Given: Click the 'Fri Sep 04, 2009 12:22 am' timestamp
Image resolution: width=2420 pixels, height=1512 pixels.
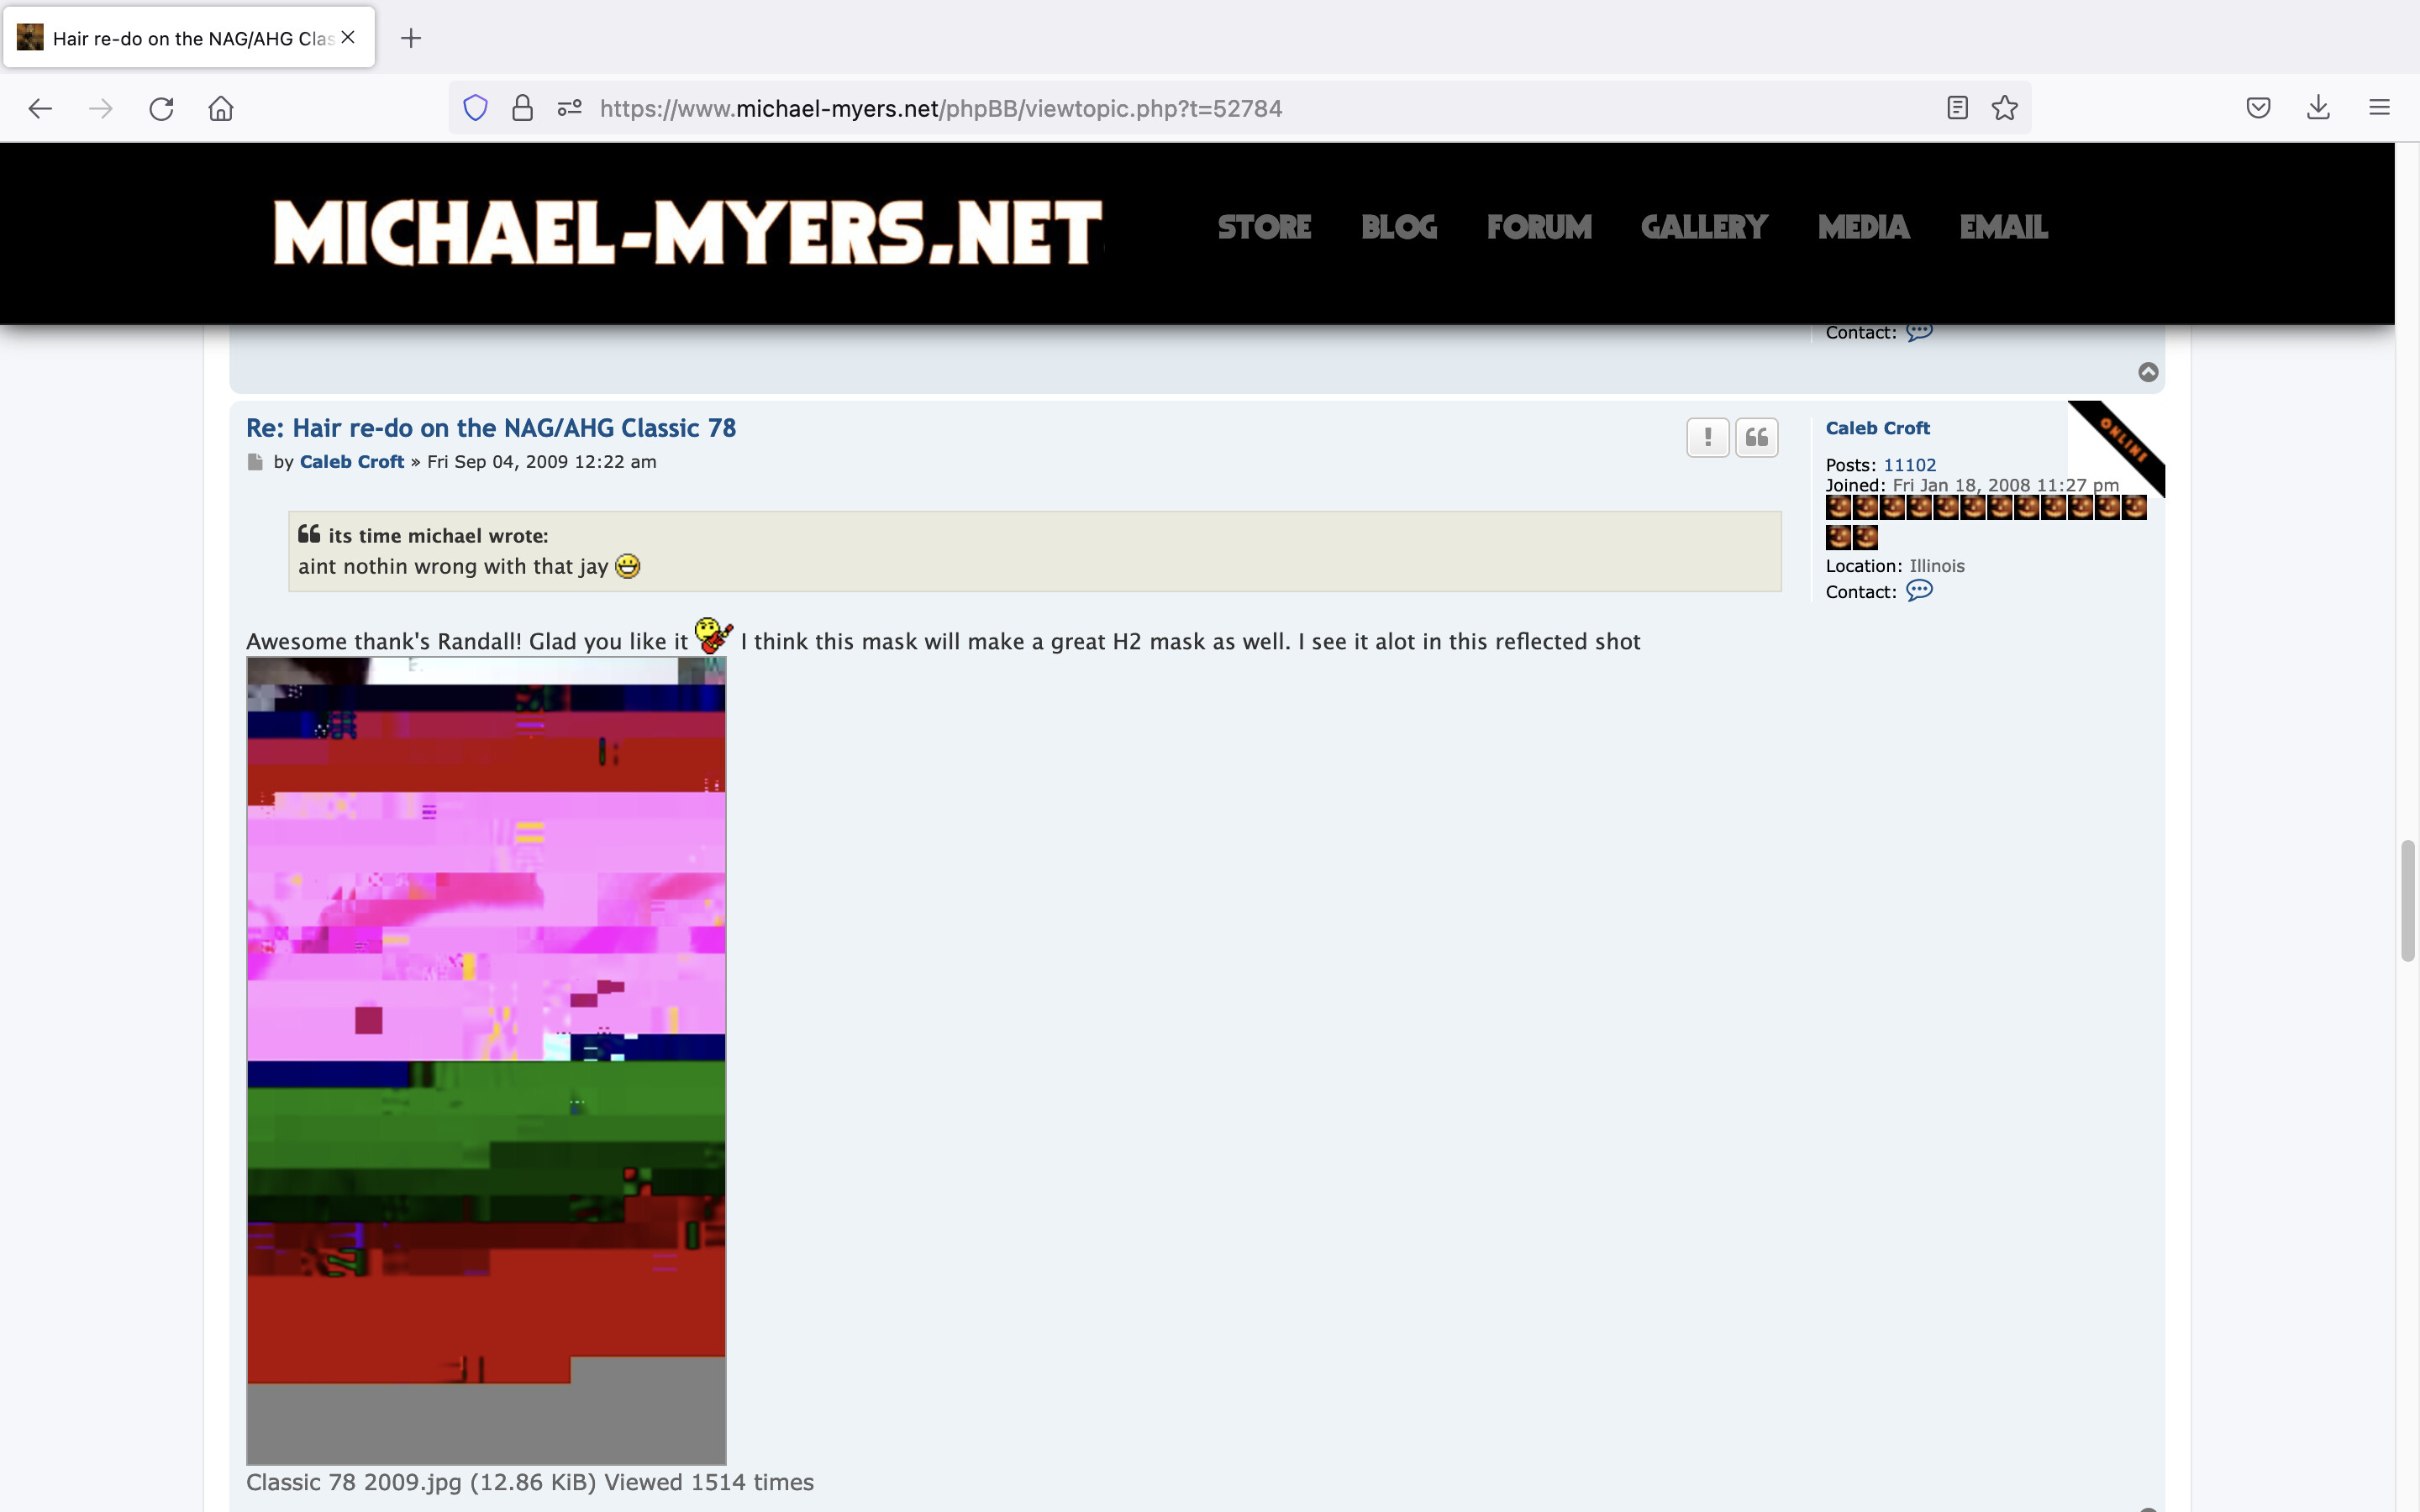Looking at the screenshot, I should [541, 462].
